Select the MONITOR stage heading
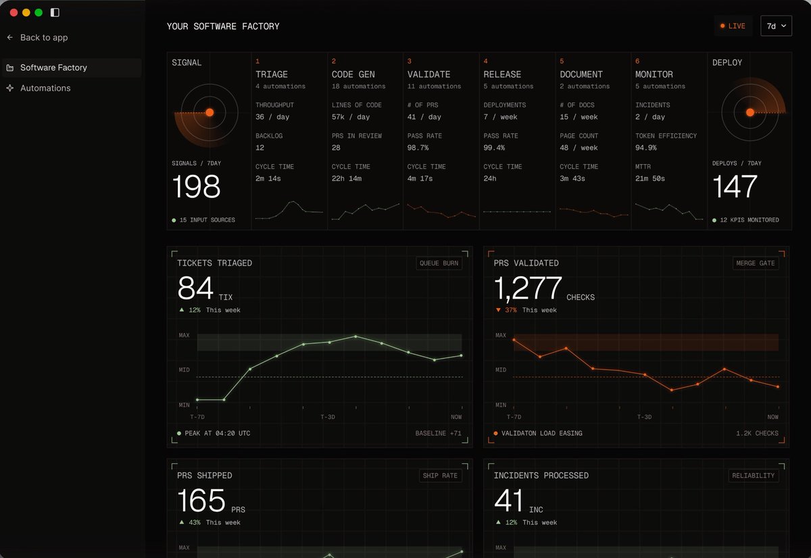This screenshot has height=558, width=811. tap(654, 74)
